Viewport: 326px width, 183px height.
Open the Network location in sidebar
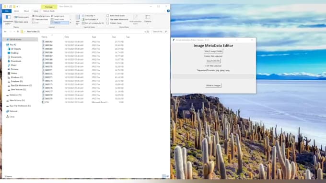[x=12, y=111]
